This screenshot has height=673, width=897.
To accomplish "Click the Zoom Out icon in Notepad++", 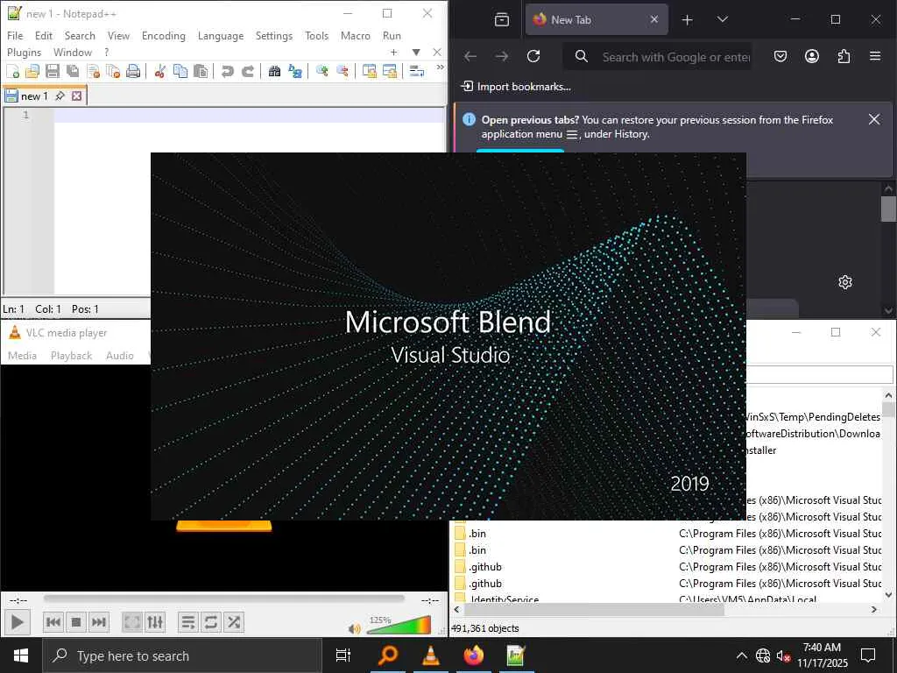I will coord(343,71).
